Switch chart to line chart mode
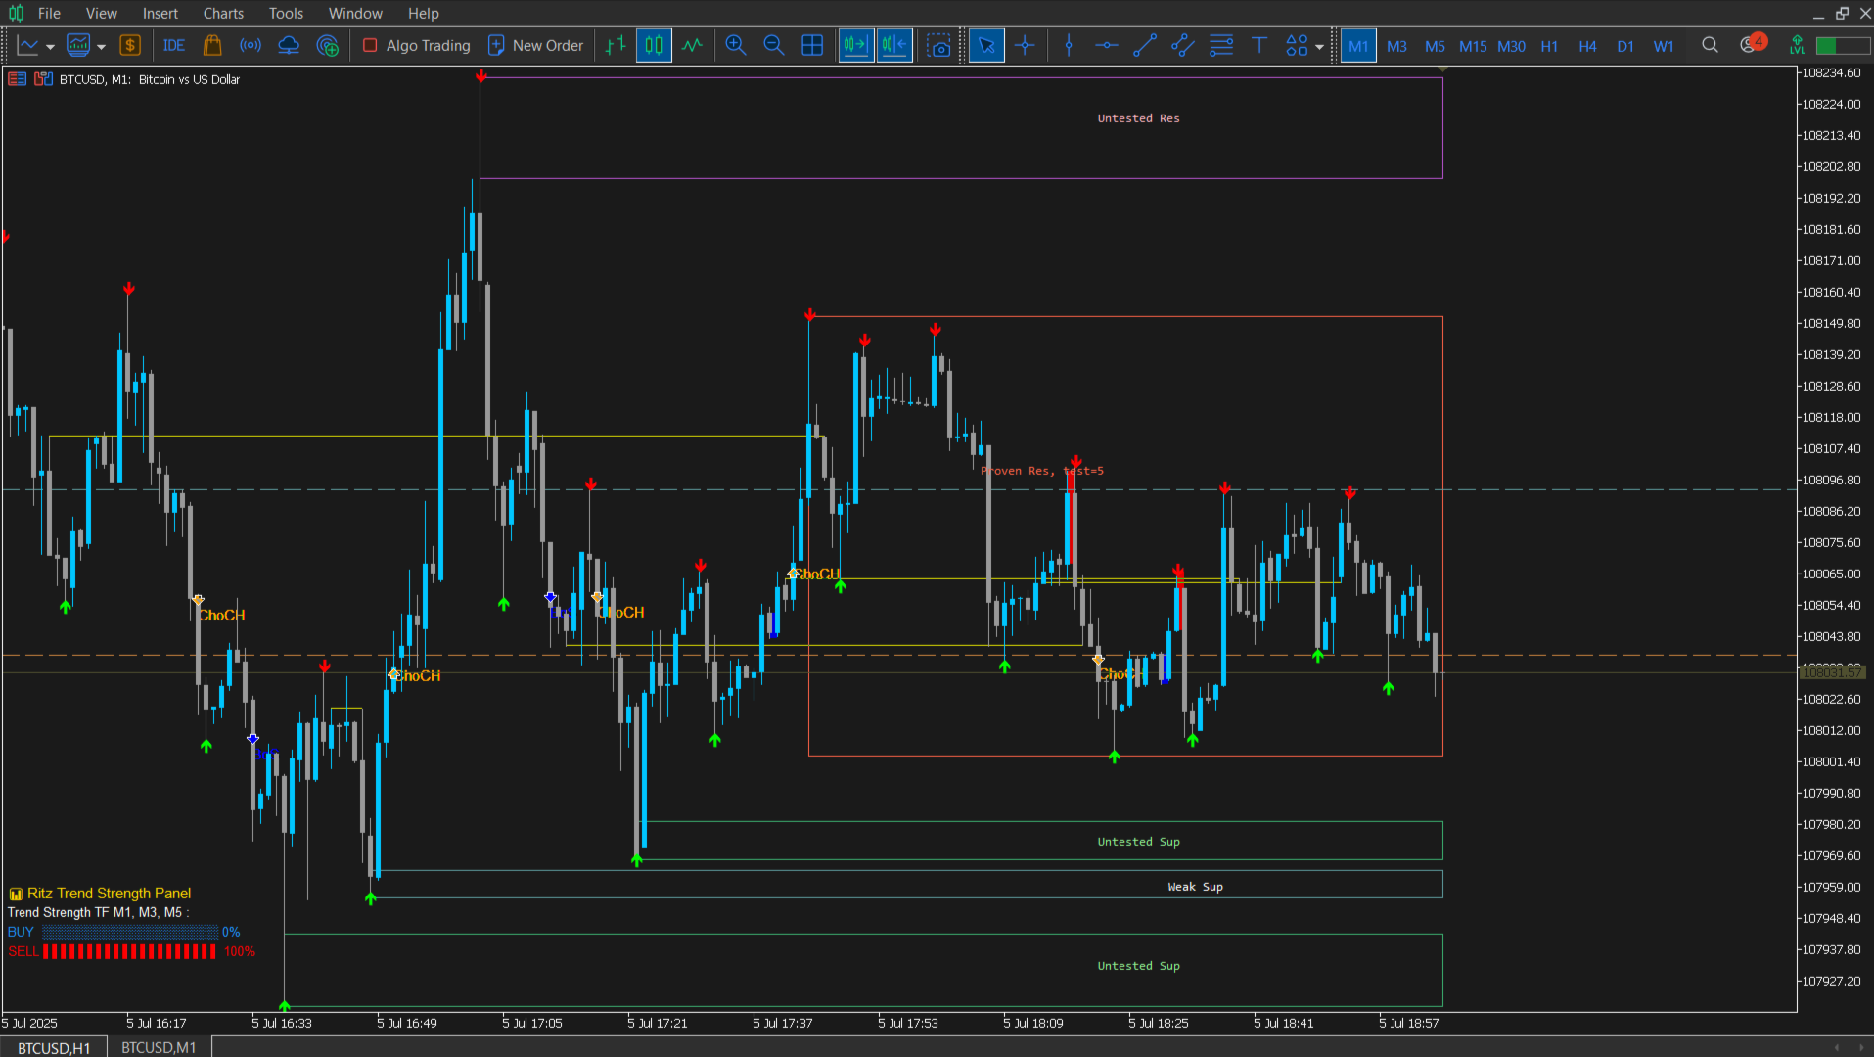This screenshot has width=1874, height=1057. click(x=693, y=46)
